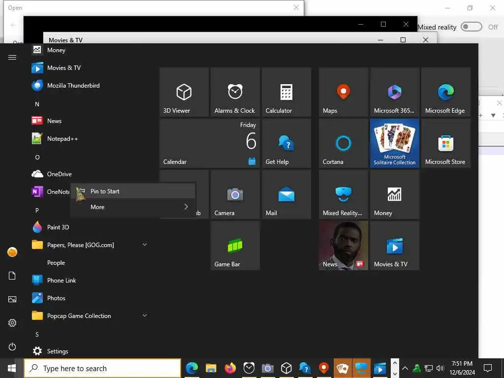The image size is (504, 378).
Task: Launch Notepad++ from the app list
Action: 90,138
